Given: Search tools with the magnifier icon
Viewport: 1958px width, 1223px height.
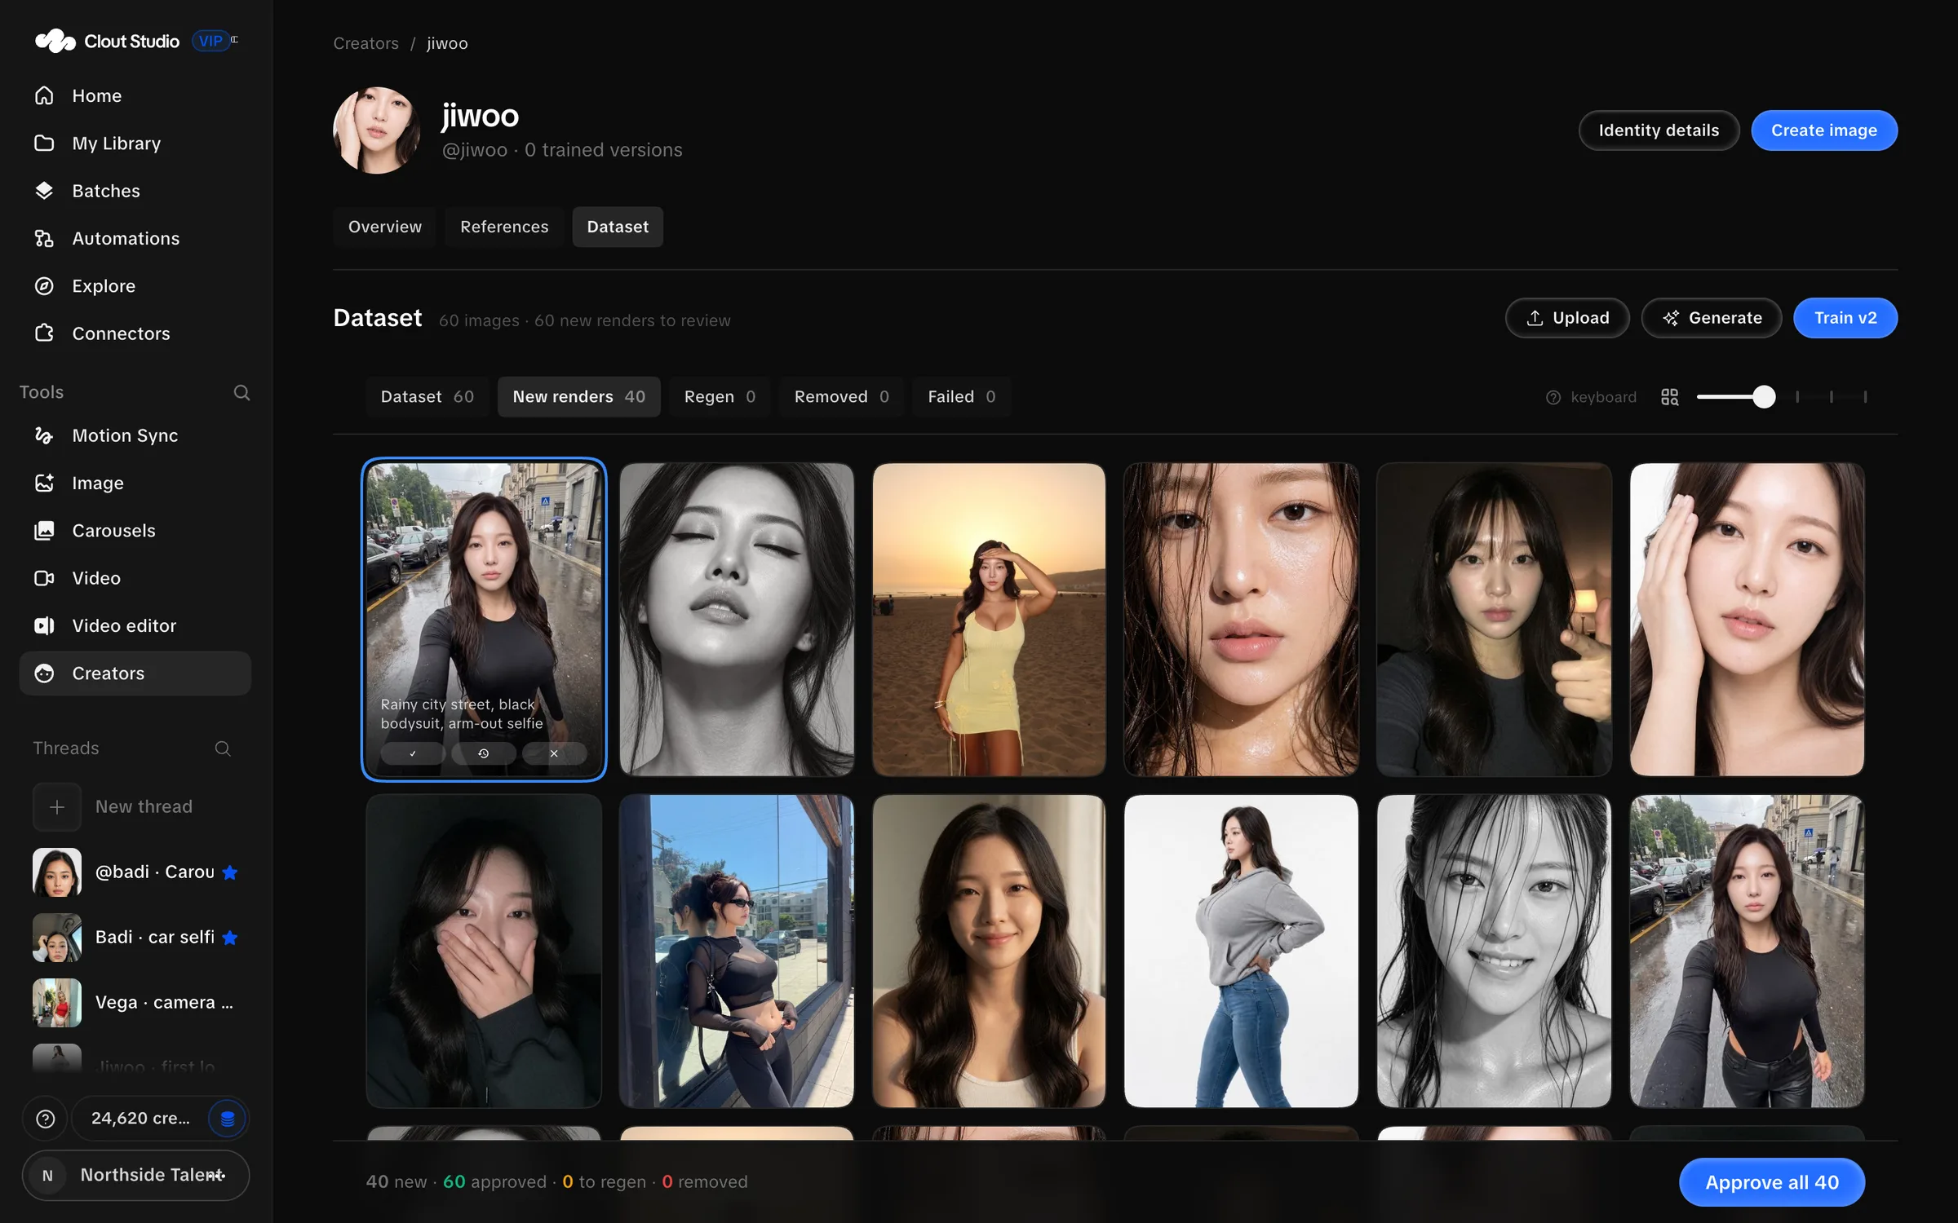Looking at the screenshot, I should coord(241,392).
